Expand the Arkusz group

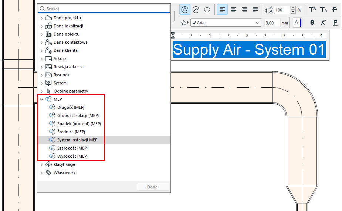[41, 59]
